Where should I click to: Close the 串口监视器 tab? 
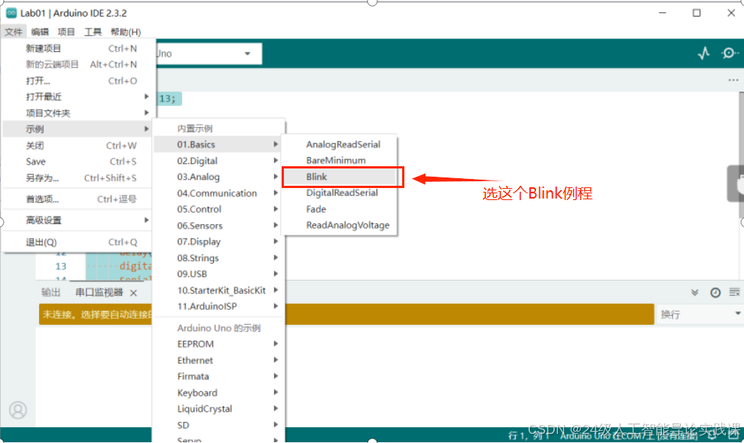pyautogui.click(x=134, y=293)
